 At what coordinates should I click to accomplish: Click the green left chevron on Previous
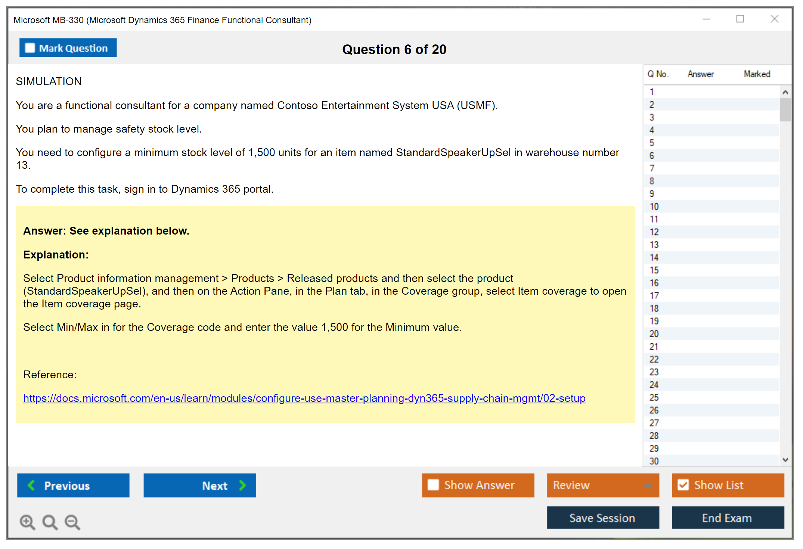32,485
